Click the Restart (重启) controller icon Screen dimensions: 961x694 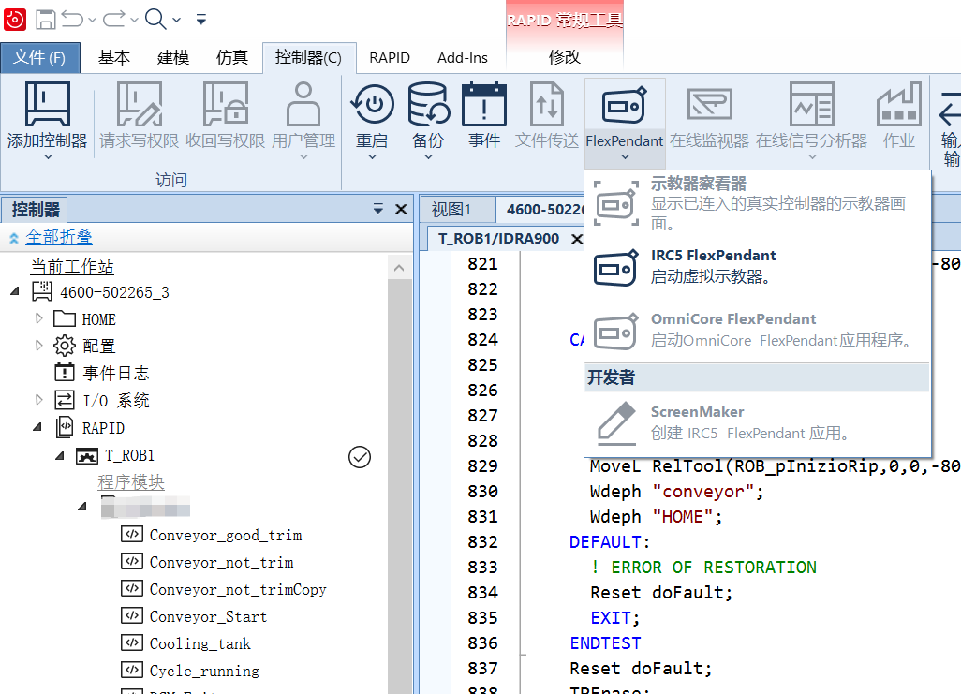point(372,104)
